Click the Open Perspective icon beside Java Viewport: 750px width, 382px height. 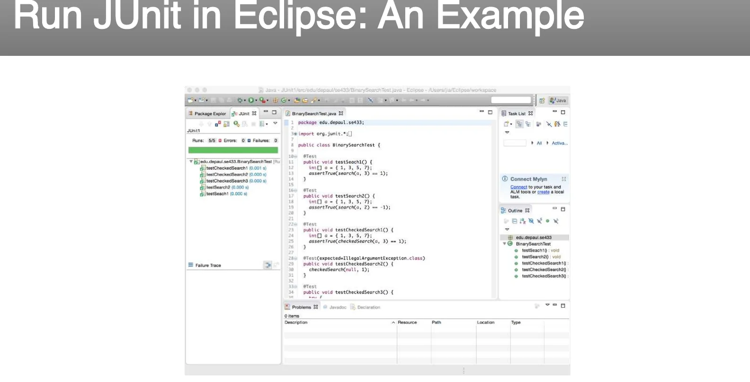point(542,100)
